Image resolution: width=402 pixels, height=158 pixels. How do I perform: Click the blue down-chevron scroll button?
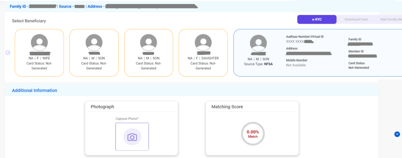[x=397, y=134]
